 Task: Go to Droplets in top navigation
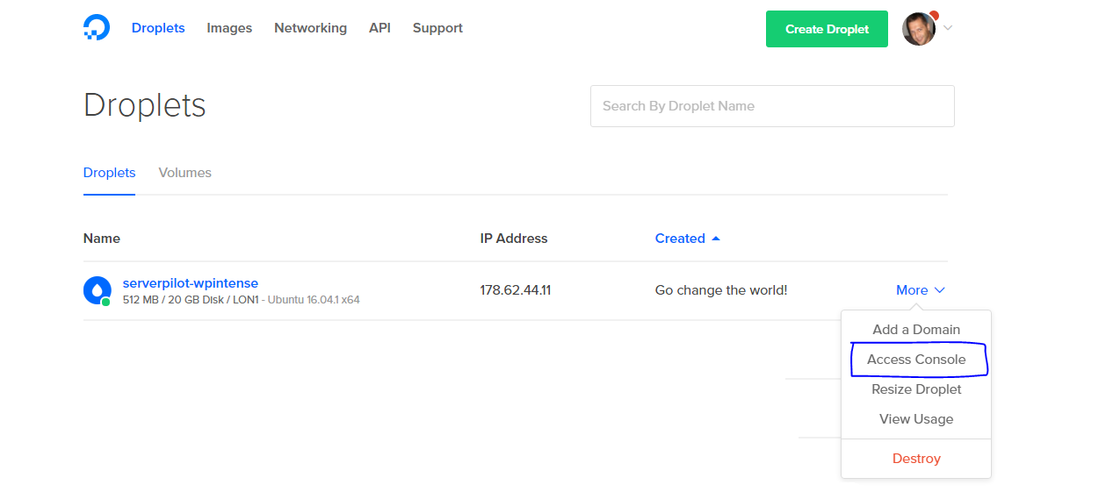pyautogui.click(x=158, y=28)
